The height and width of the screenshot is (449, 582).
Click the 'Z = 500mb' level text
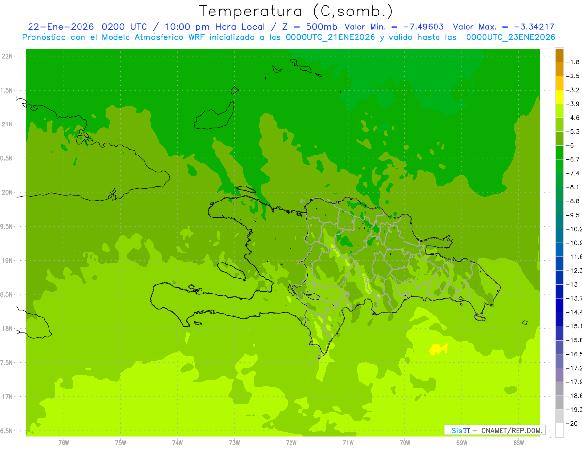pos(309,27)
